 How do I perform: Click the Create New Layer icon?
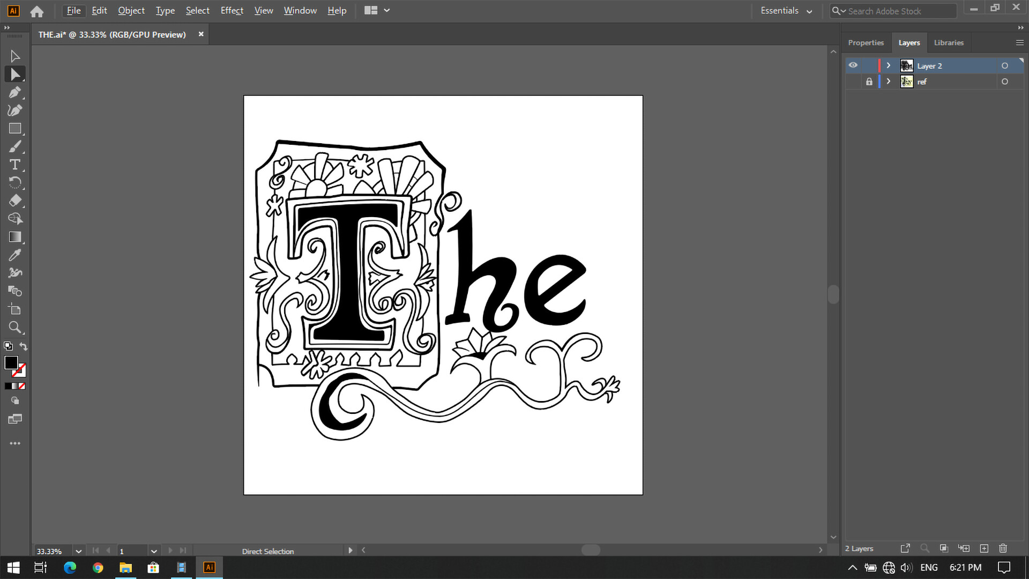tap(984, 548)
